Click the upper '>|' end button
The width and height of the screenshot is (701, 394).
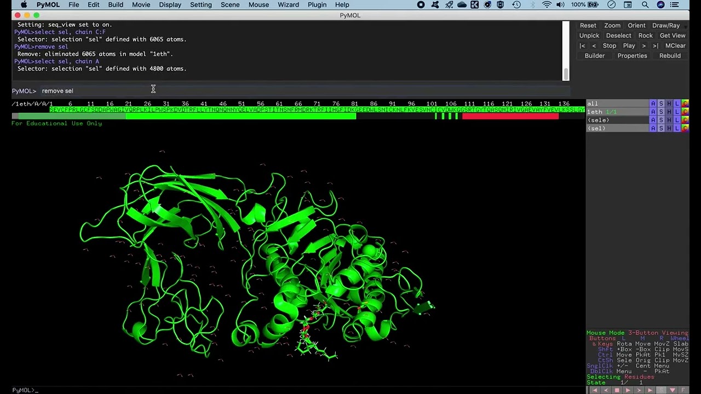[655, 46]
